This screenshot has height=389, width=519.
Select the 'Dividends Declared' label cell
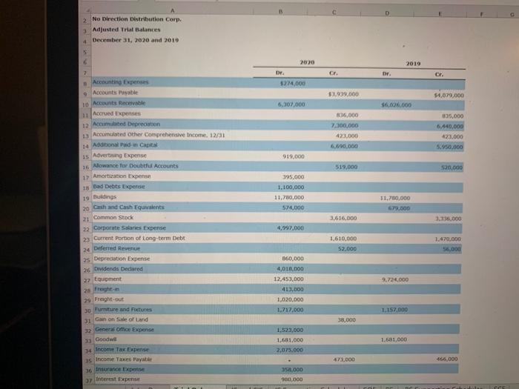[118, 269]
